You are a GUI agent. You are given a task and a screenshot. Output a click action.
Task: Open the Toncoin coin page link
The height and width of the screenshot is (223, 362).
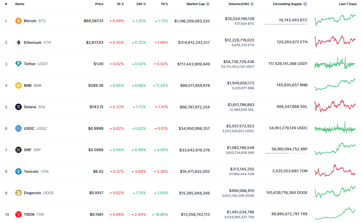click(x=31, y=171)
